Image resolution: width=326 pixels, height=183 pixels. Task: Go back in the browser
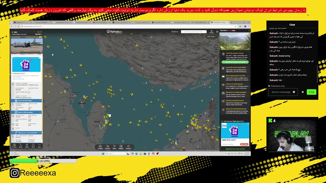(x=12, y=26)
